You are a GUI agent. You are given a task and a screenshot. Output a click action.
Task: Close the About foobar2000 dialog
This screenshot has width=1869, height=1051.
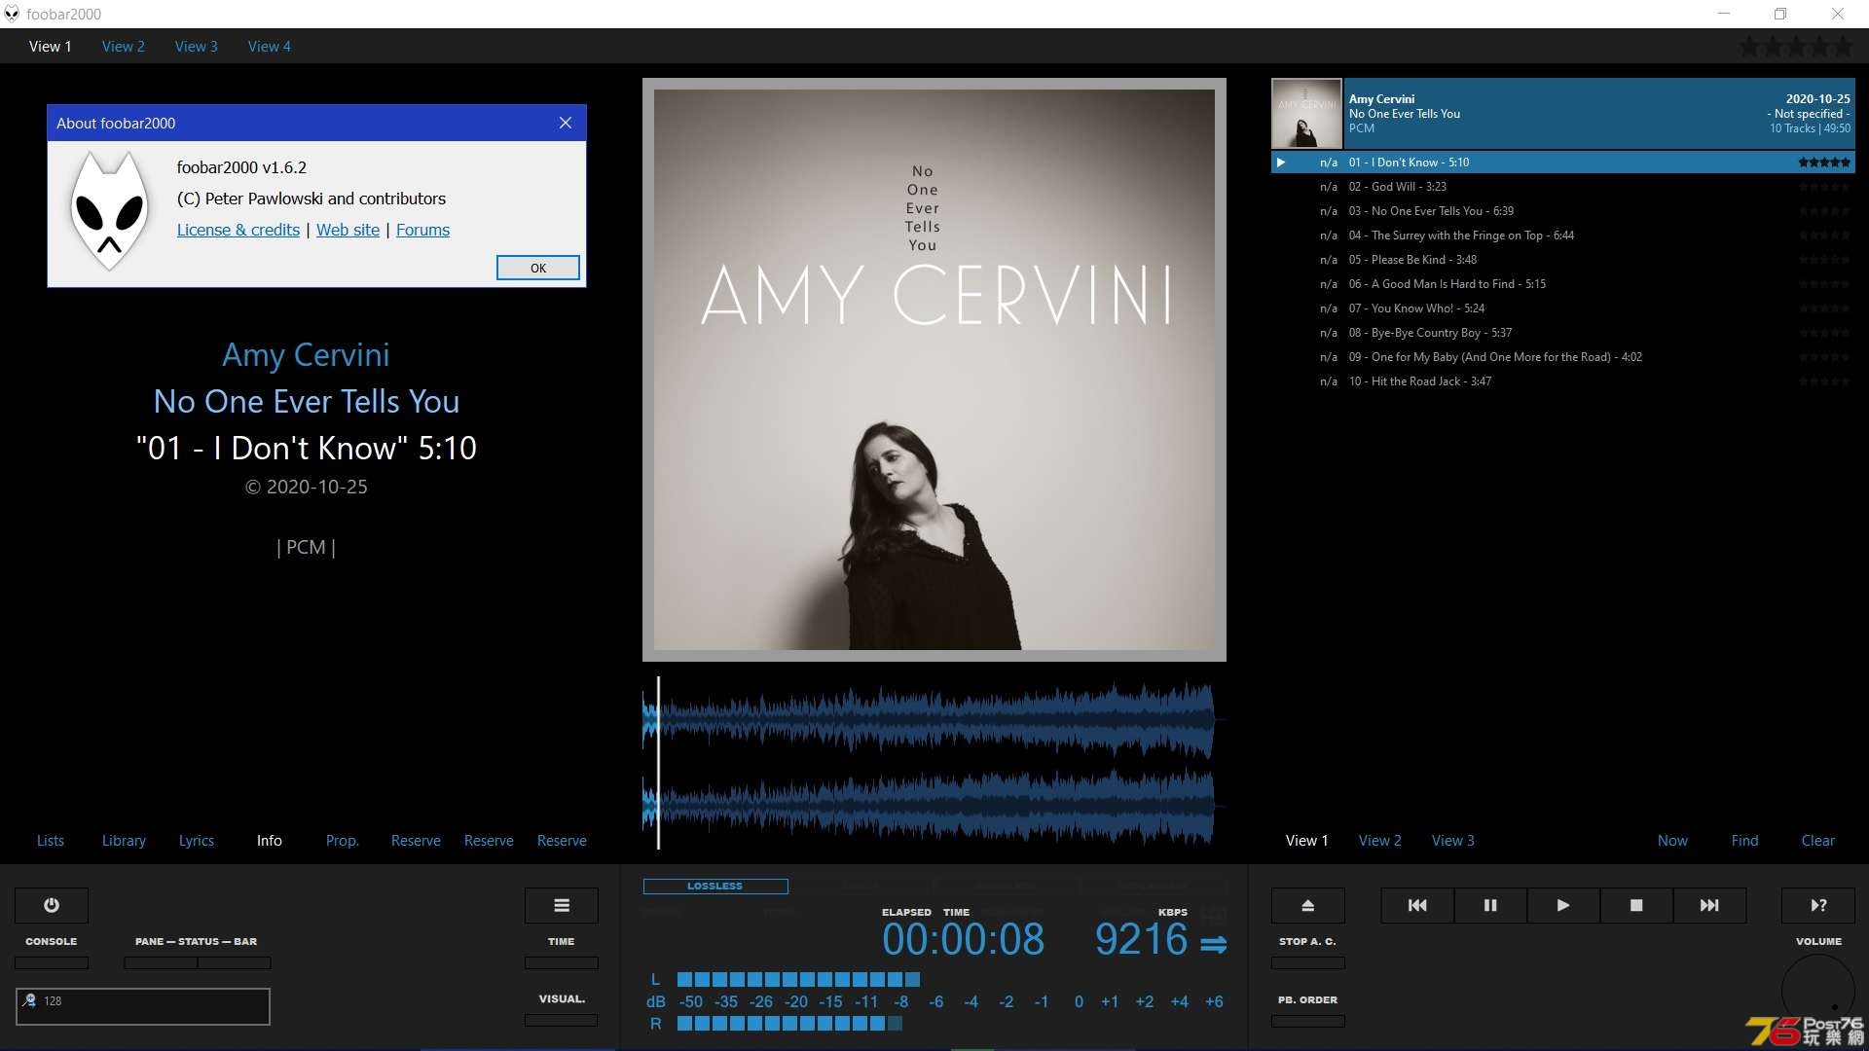click(566, 123)
